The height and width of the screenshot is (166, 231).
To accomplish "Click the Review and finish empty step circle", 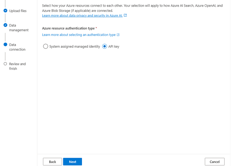I will point(5,64).
